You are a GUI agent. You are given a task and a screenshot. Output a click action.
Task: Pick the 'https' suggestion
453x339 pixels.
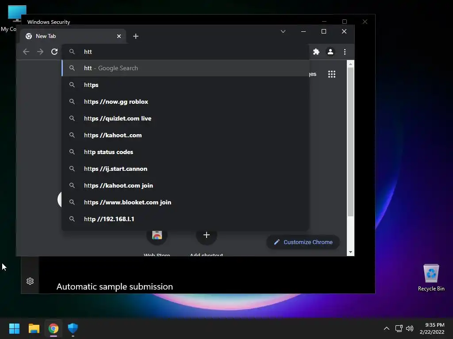[x=185, y=85]
